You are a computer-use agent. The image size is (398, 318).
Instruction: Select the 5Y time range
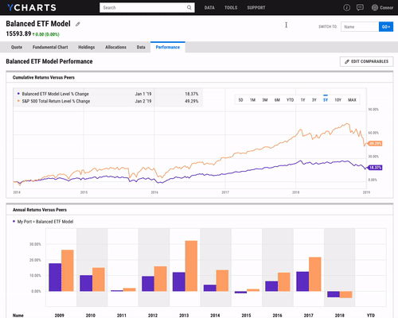326,100
